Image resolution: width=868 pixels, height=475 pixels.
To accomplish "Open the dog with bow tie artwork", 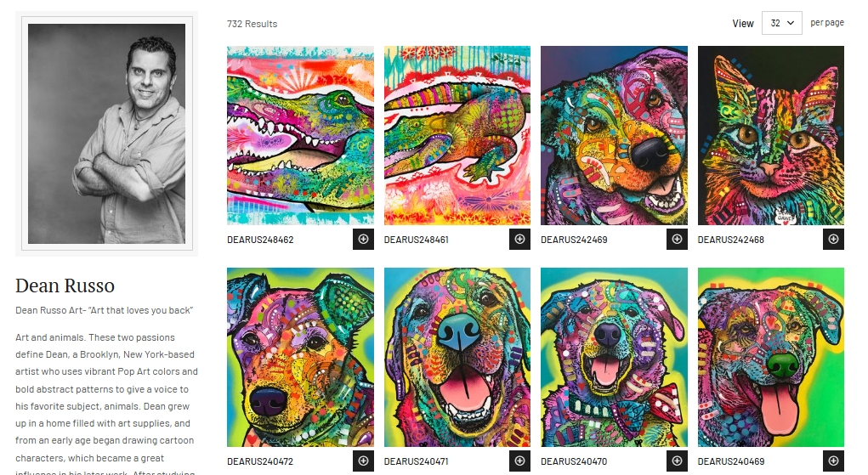I will tap(614, 357).
